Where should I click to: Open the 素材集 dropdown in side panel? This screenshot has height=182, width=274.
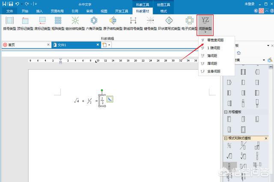click(264, 60)
